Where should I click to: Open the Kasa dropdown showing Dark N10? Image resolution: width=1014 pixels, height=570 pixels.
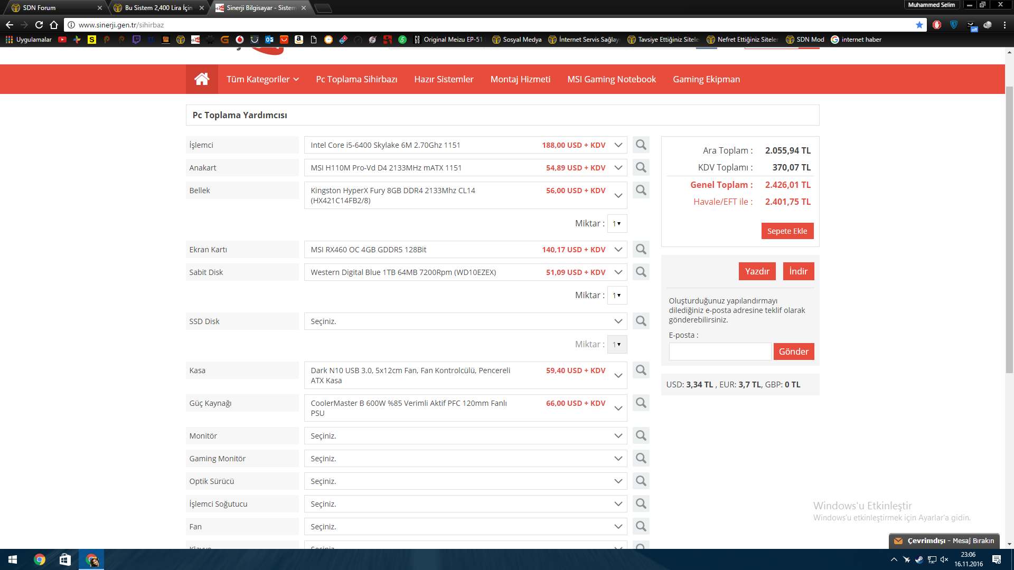(x=465, y=375)
